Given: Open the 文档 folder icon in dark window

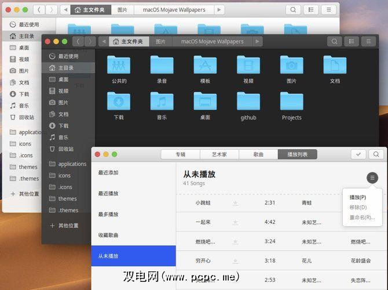Looking at the screenshot, I should click(335, 65).
